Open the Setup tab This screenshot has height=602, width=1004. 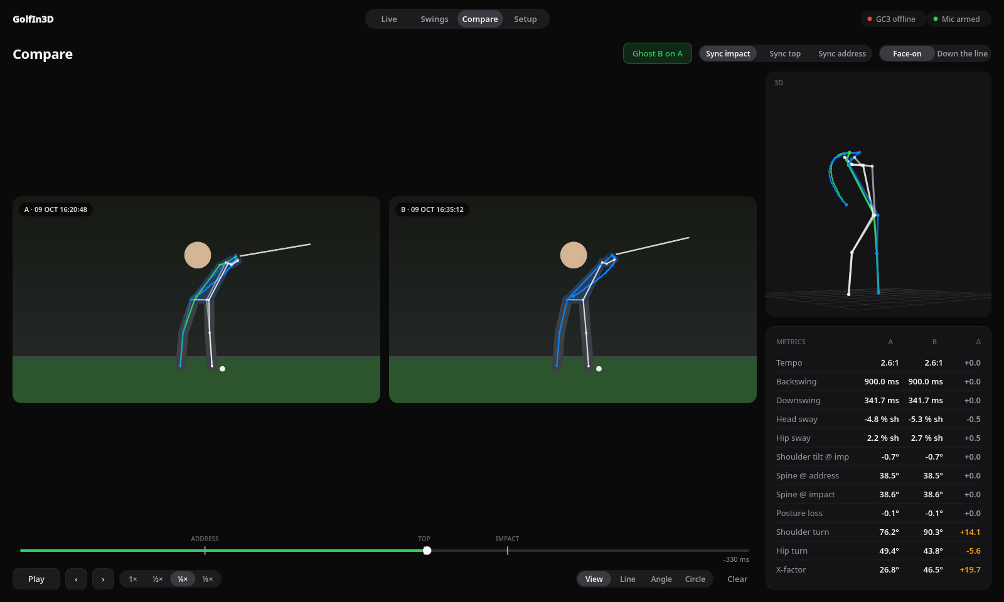point(525,19)
